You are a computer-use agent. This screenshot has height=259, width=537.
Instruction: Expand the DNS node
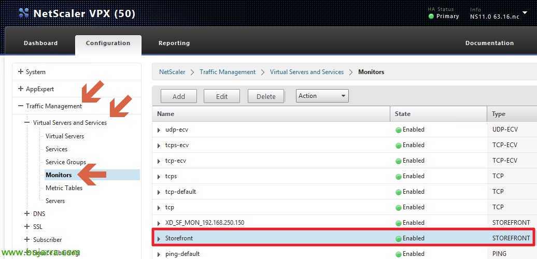click(x=27, y=213)
